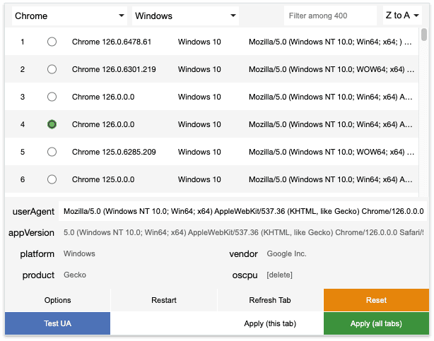
Task: Click the appVersion field
Action: pyautogui.click(x=242, y=232)
